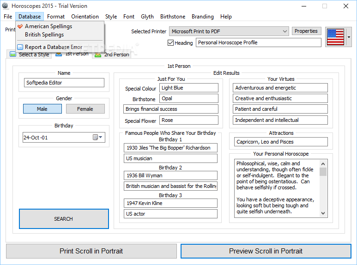Click the American flag icon
357x265 pixels.
pos(335,37)
